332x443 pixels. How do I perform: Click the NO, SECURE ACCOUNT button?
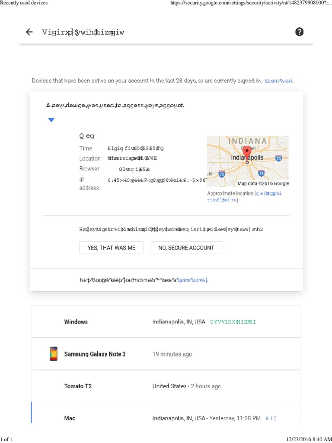pyautogui.click(x=186, y=248)
